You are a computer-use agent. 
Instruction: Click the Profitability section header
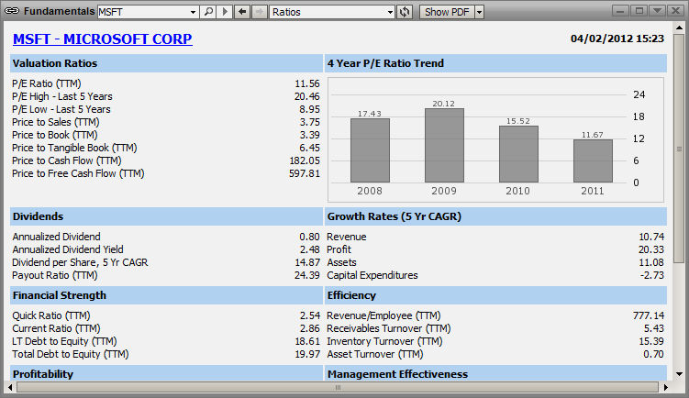166,373
